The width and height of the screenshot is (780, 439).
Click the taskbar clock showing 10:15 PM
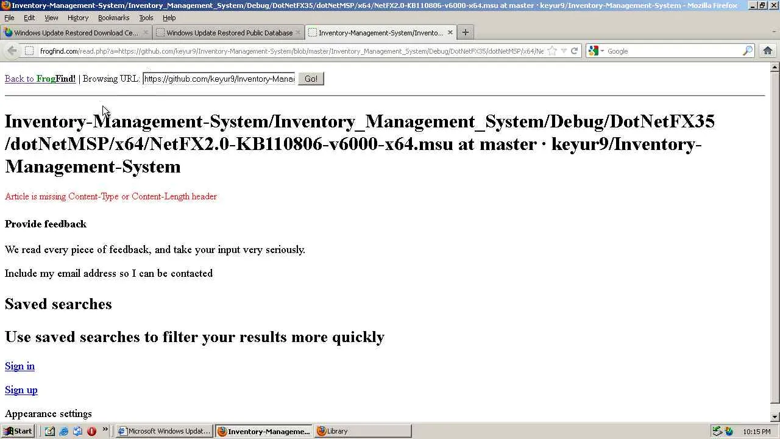tap(757, 432)
